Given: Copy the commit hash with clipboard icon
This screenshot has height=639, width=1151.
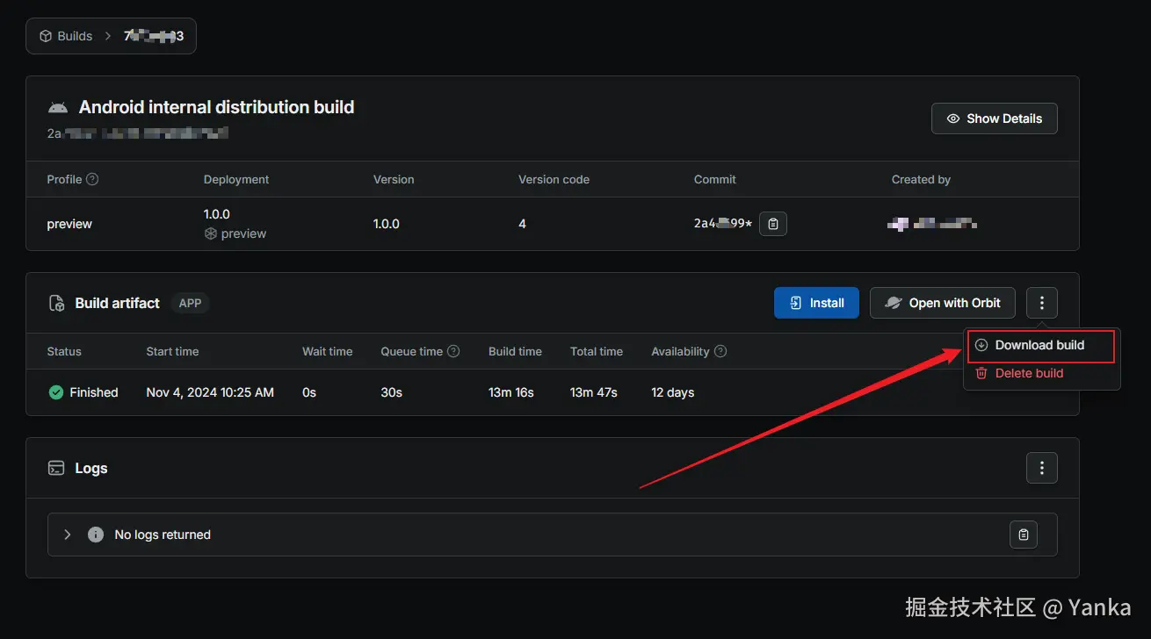Looking at the screenshot, I should [x=772, y=224].
